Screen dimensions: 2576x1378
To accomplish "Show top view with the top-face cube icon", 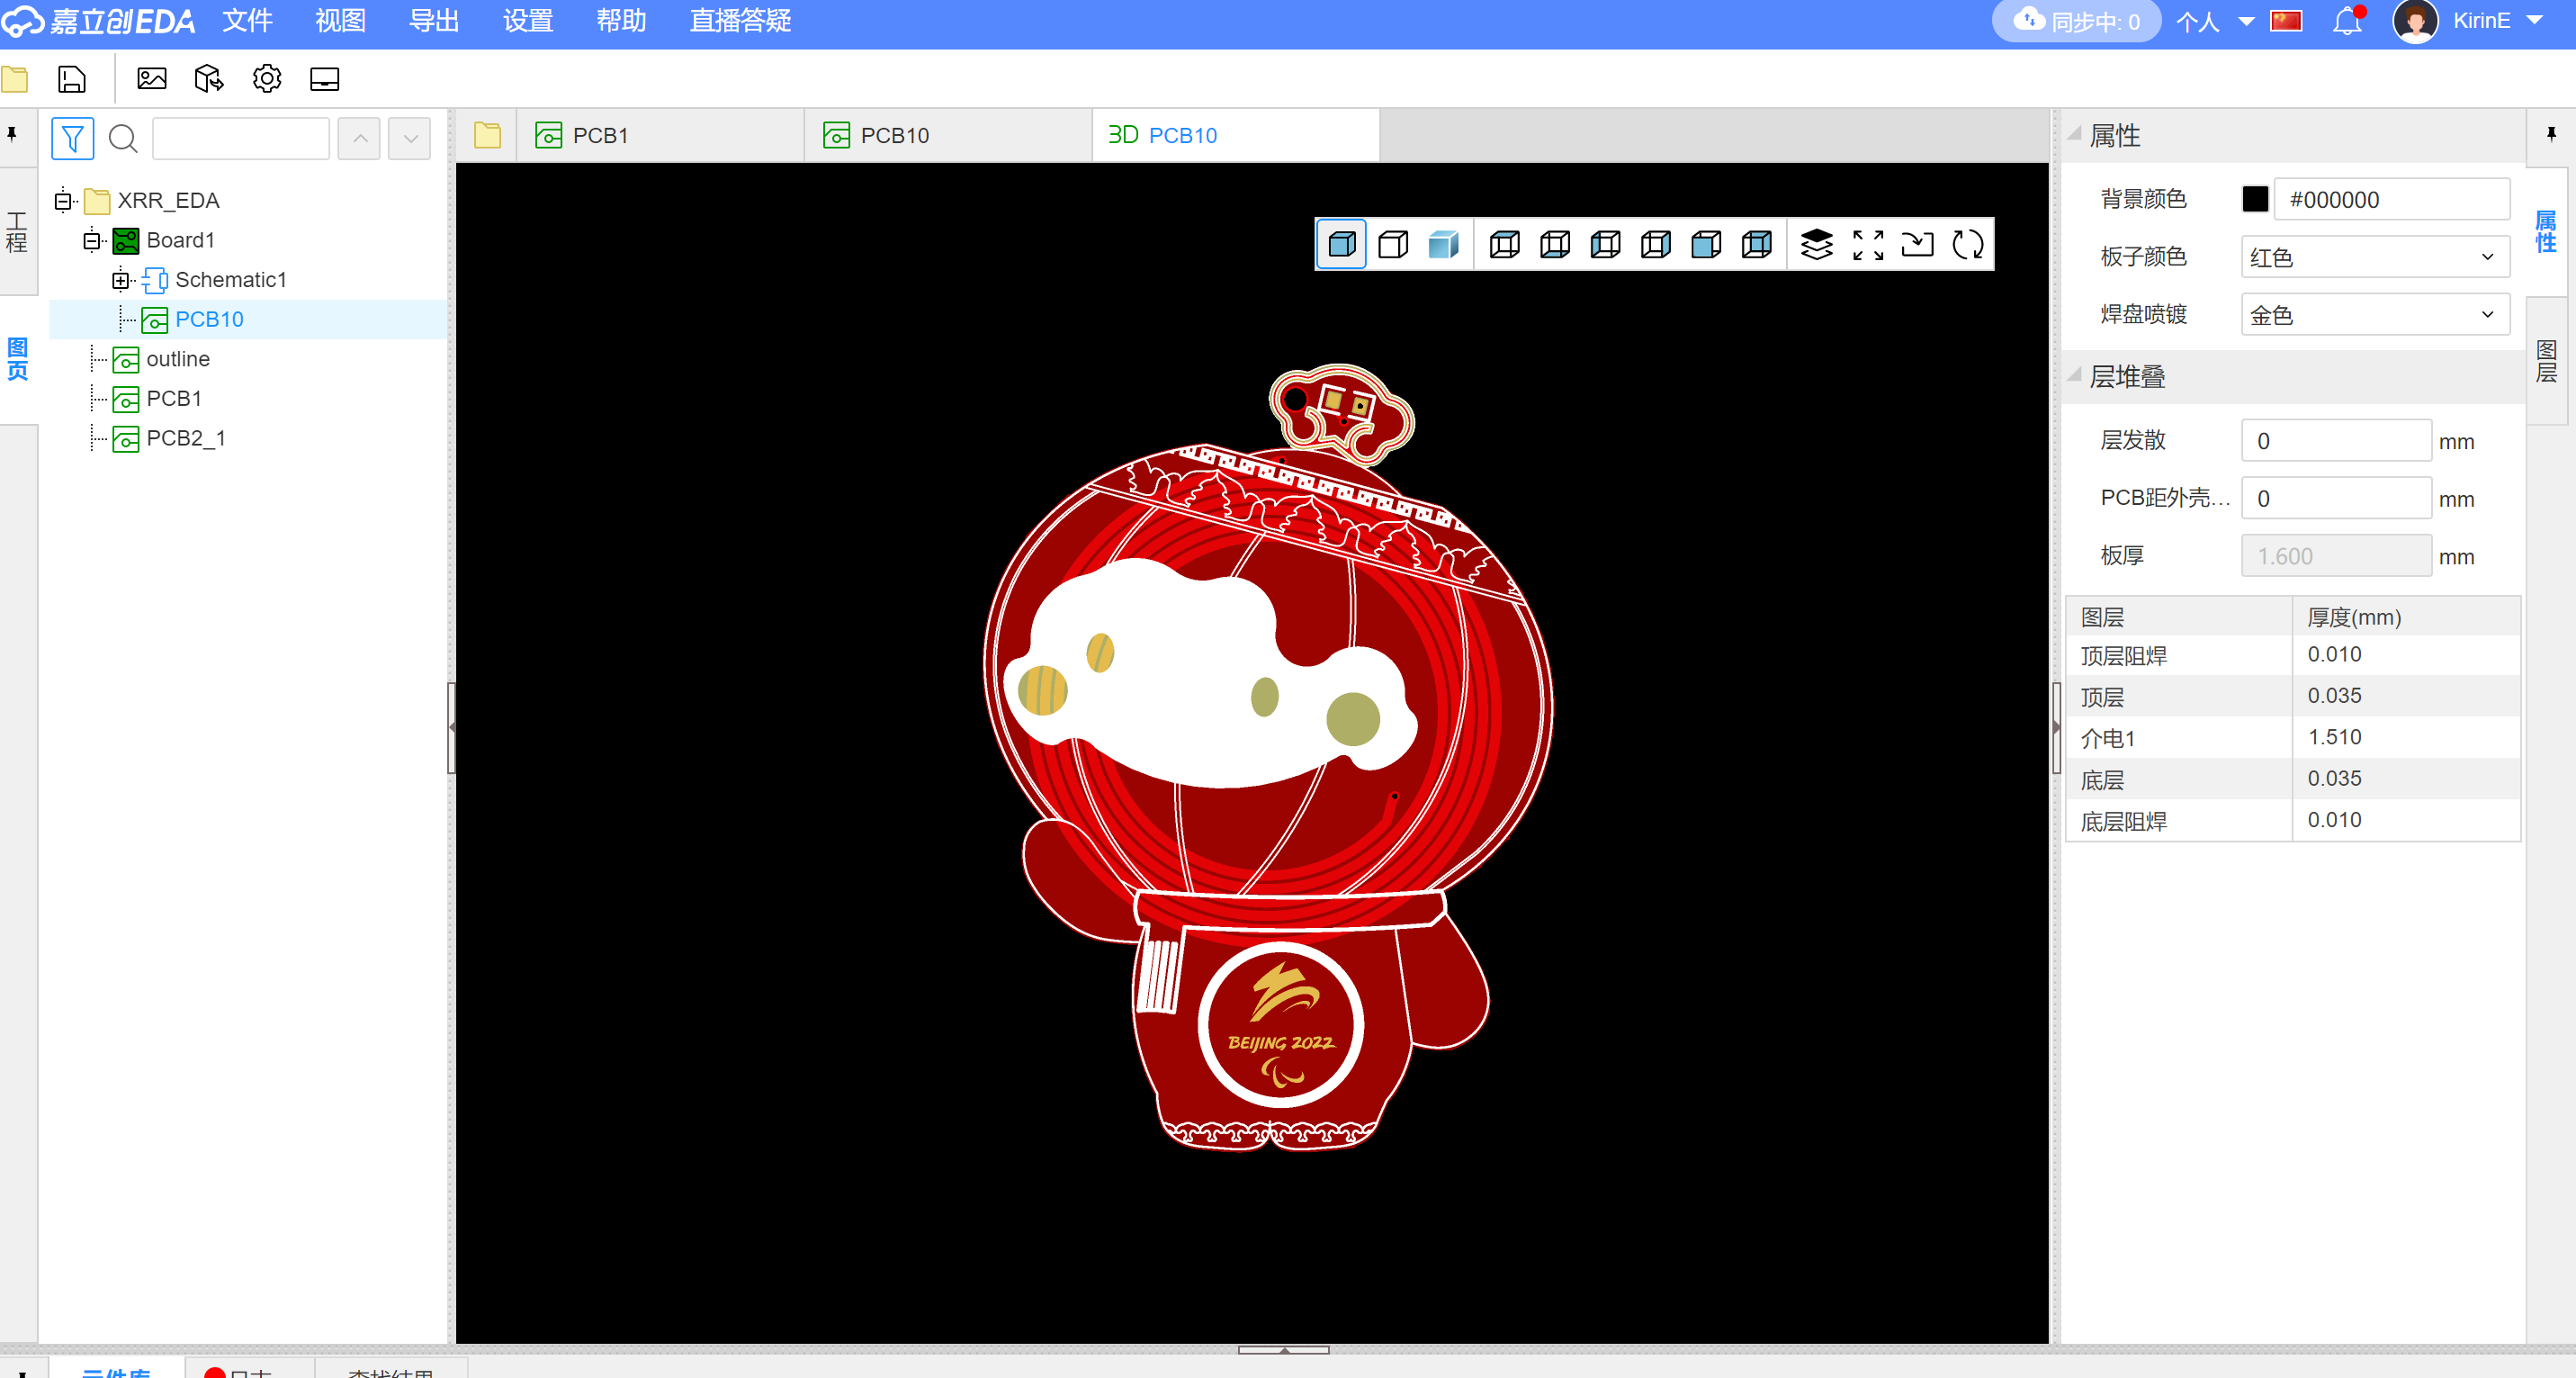I will point(1504,244).
